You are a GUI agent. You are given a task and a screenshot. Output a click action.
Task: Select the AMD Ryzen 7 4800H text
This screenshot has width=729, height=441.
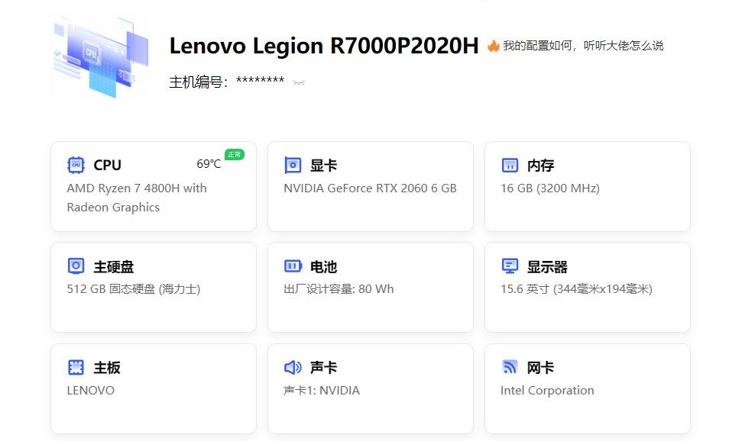(x=136, y=188)
